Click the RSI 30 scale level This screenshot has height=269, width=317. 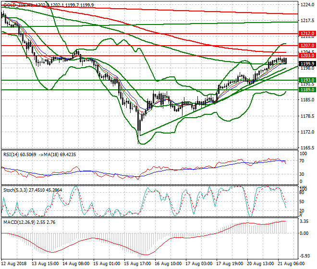point(302,174)
